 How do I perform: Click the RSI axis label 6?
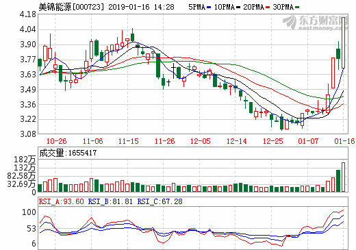pos(34,244)
